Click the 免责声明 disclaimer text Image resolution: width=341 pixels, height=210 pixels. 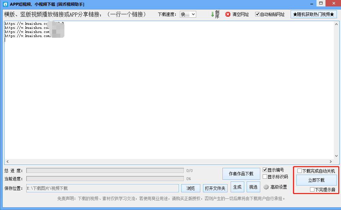point(171,198)
